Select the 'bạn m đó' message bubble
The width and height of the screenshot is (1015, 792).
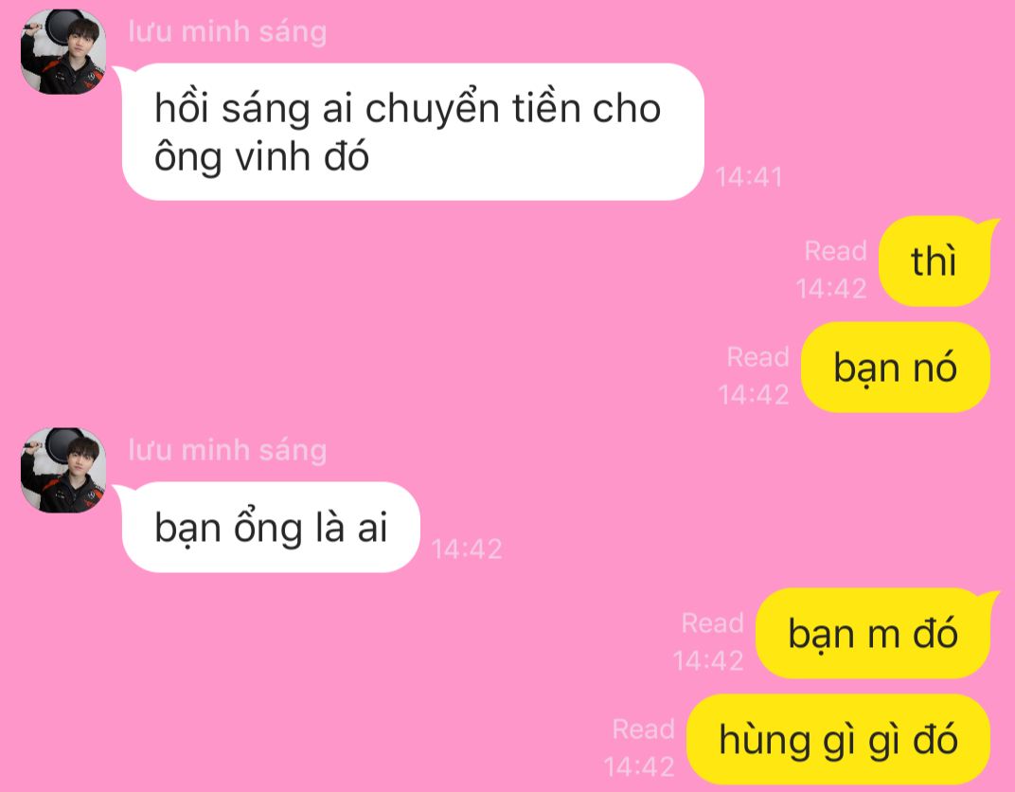[x=873, y=634]
